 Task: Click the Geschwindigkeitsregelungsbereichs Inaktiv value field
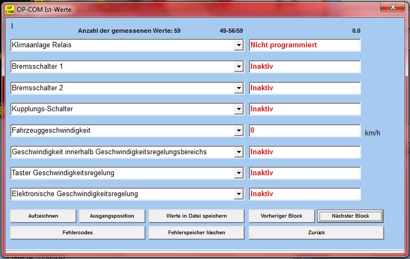[x=305, y=152]
